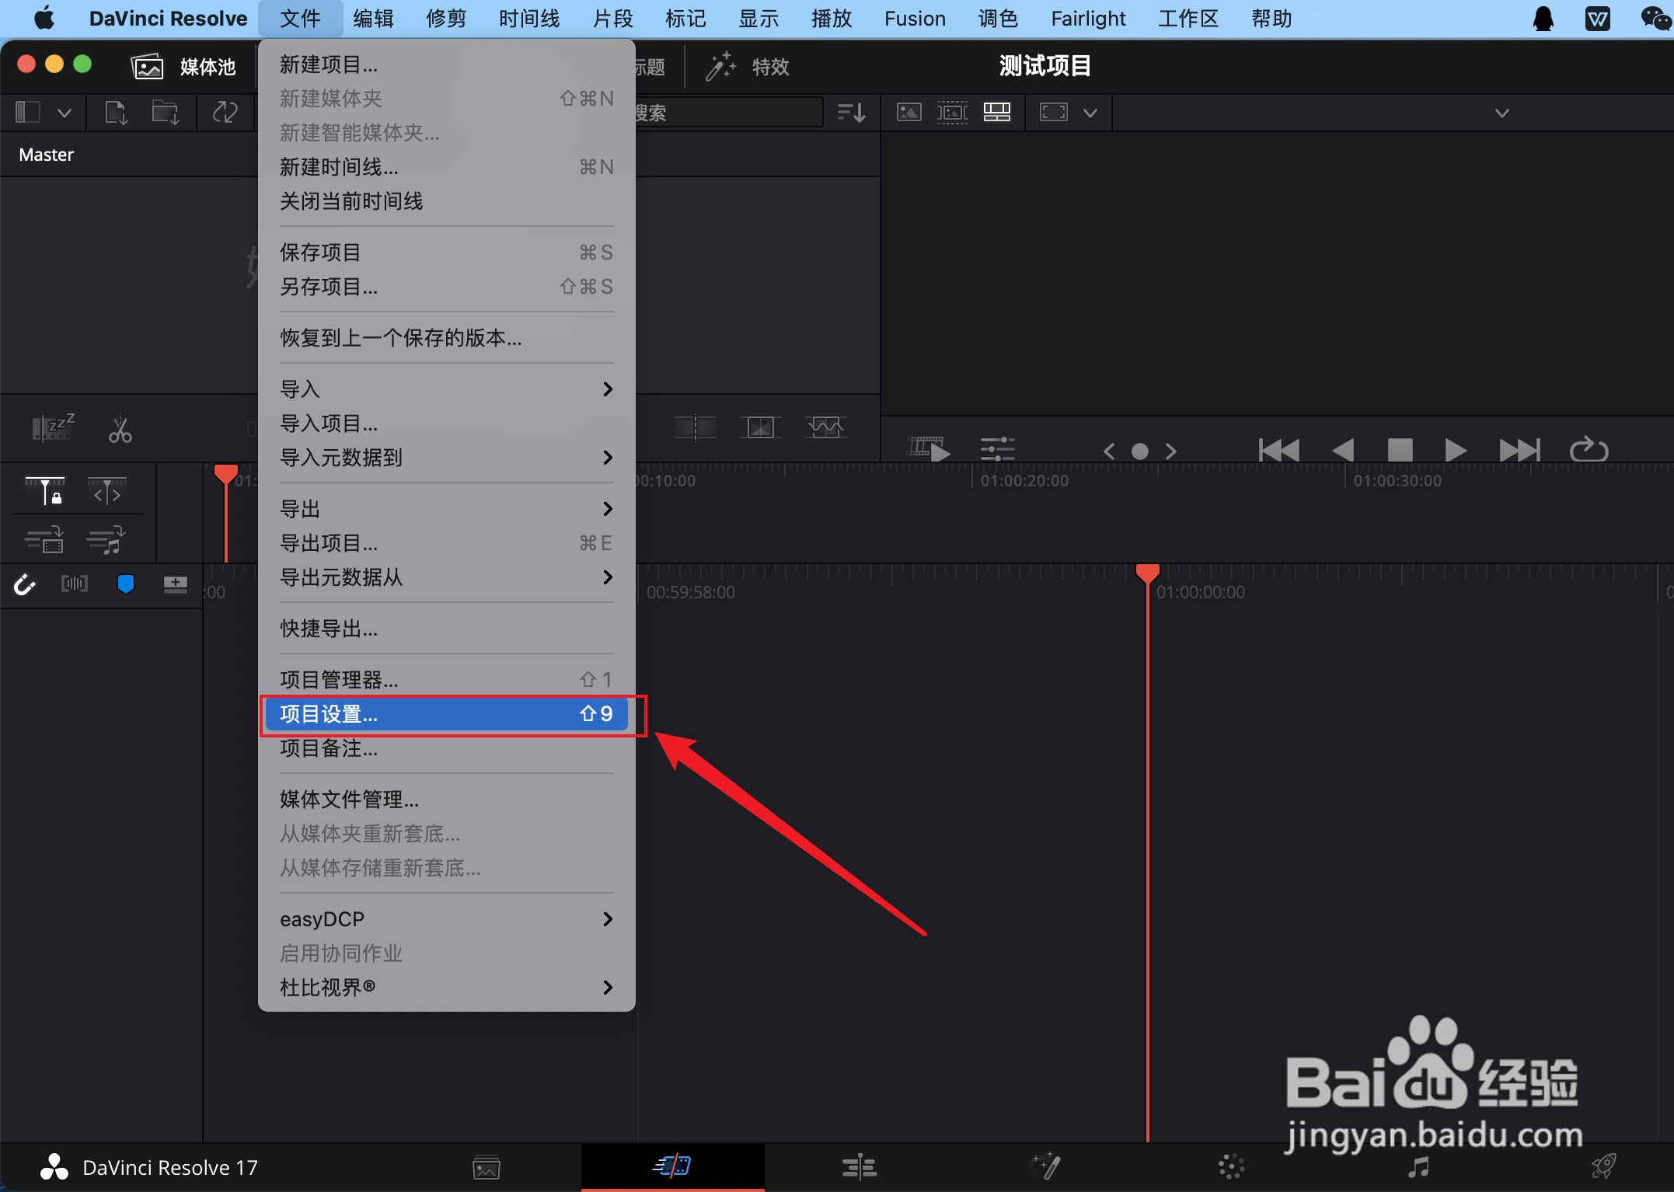1674x1192 pixels.
Task: Open the Fusion menu in menu bar
Action: coord(915,19)
